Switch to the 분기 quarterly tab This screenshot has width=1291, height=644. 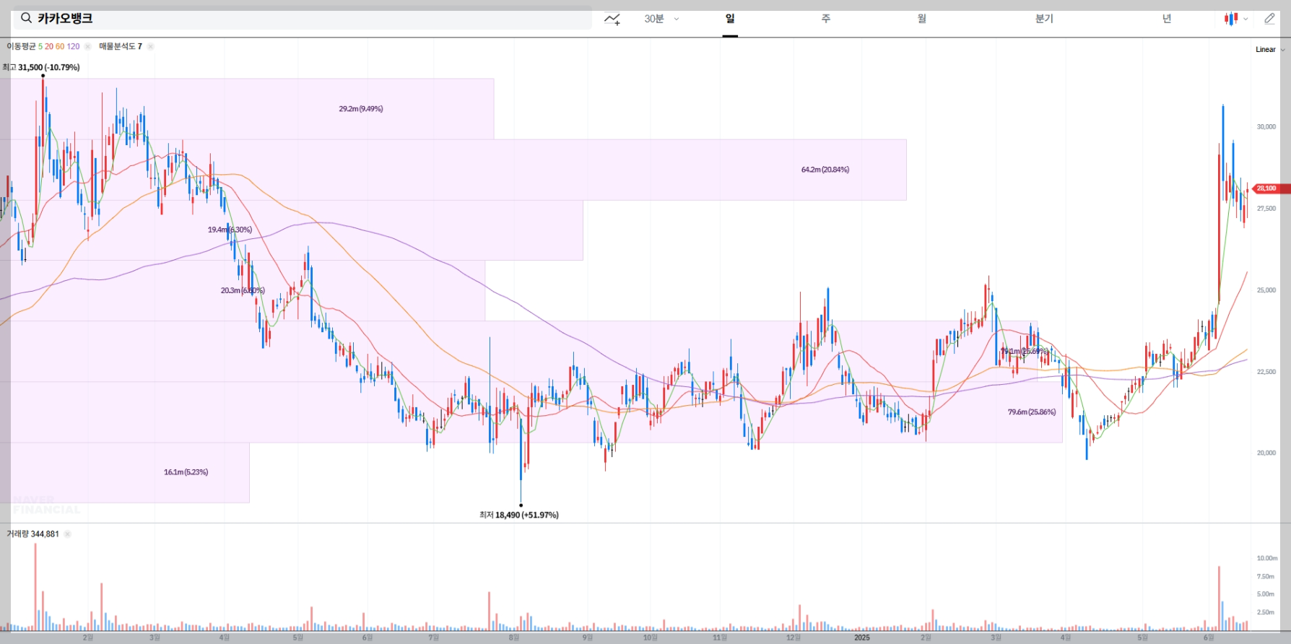click(1044, 19)
